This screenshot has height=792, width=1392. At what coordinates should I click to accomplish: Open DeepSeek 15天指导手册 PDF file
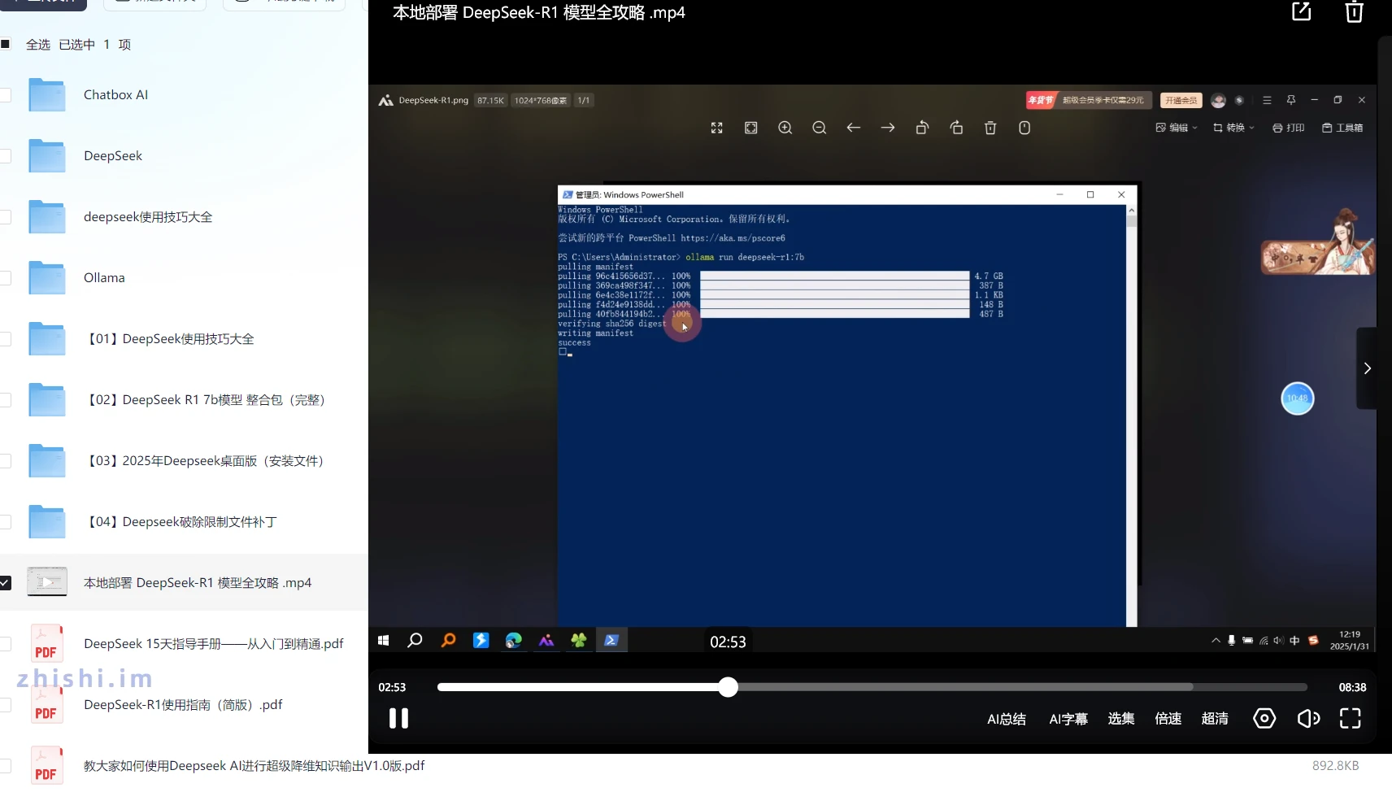[214, 644]
